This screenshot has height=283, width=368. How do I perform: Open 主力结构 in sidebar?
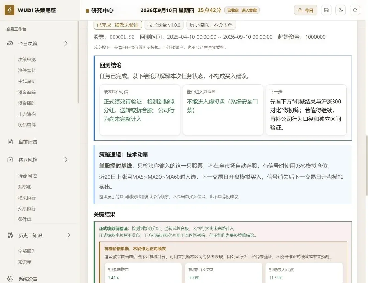coord(27,114)
